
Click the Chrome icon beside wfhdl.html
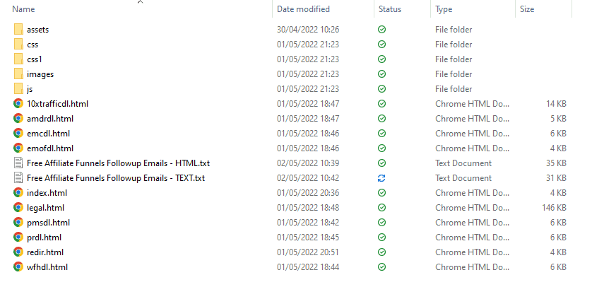18,267
